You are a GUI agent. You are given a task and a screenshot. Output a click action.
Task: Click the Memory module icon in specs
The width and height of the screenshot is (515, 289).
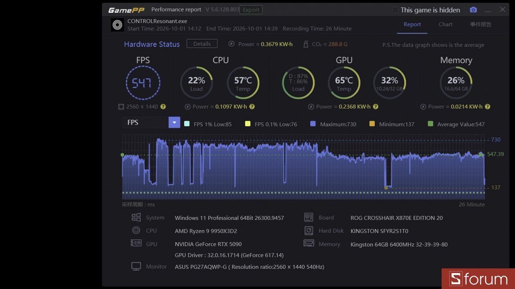coord(309,243)
